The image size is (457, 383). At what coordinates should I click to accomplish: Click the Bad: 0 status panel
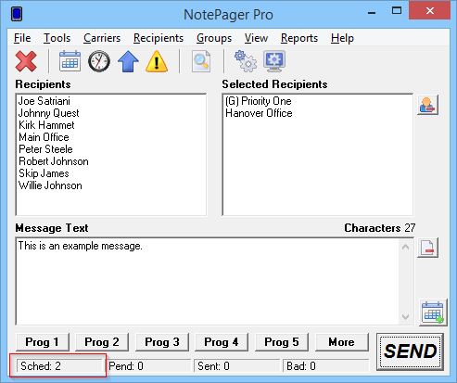click(x=326, y=366)
